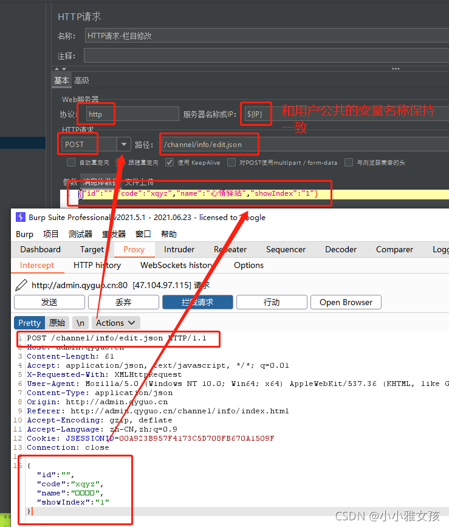Open the Burp menu
Screen dimensions: 449x527
[x=24, y=234]
